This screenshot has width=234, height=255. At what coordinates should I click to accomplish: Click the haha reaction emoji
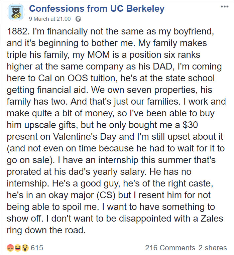17,248
